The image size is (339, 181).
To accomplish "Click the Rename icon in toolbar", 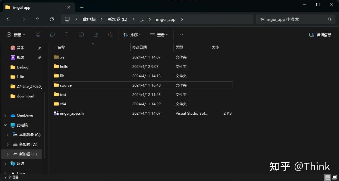I will (x=81, y=35).
